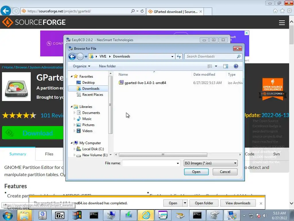Open the File name dropdown arrow
The height and width of the screenshot is (221, 294).
[x=178, y=163]
